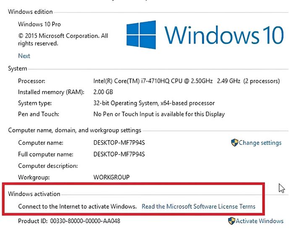294x235 pixels.
Task: Click the Windows 10 wordmark text
Action: pyautogui.click(x=224, y=35)
